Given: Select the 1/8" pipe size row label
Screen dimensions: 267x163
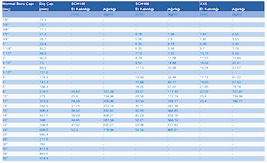Looking at the screenshot, I should pyautogui.click(x=6, y=20).
